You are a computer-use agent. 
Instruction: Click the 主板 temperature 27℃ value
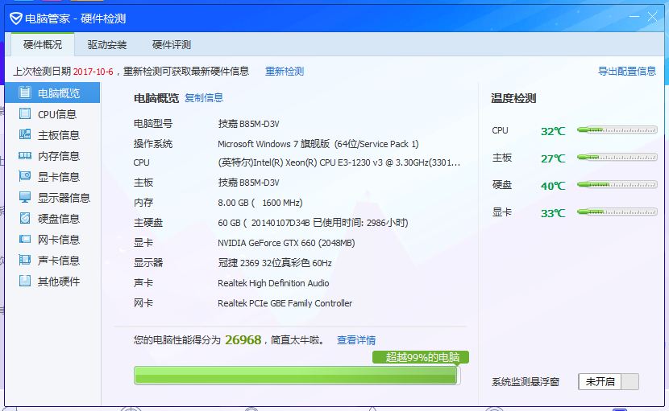click(553, 158)
